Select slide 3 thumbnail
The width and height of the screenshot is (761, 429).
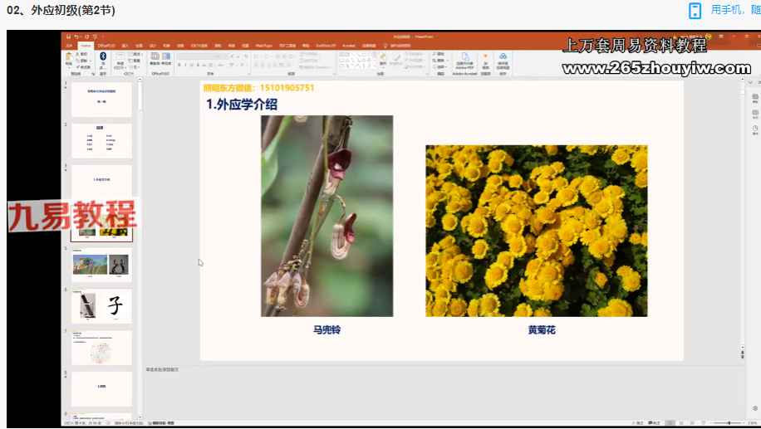point(101,182)
